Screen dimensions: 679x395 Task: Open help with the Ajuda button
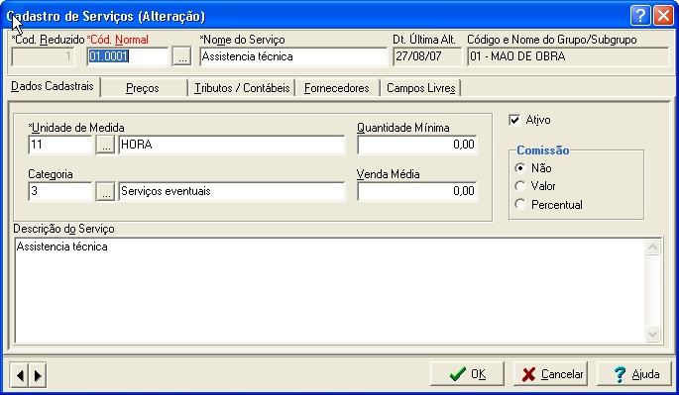[634, 374]
